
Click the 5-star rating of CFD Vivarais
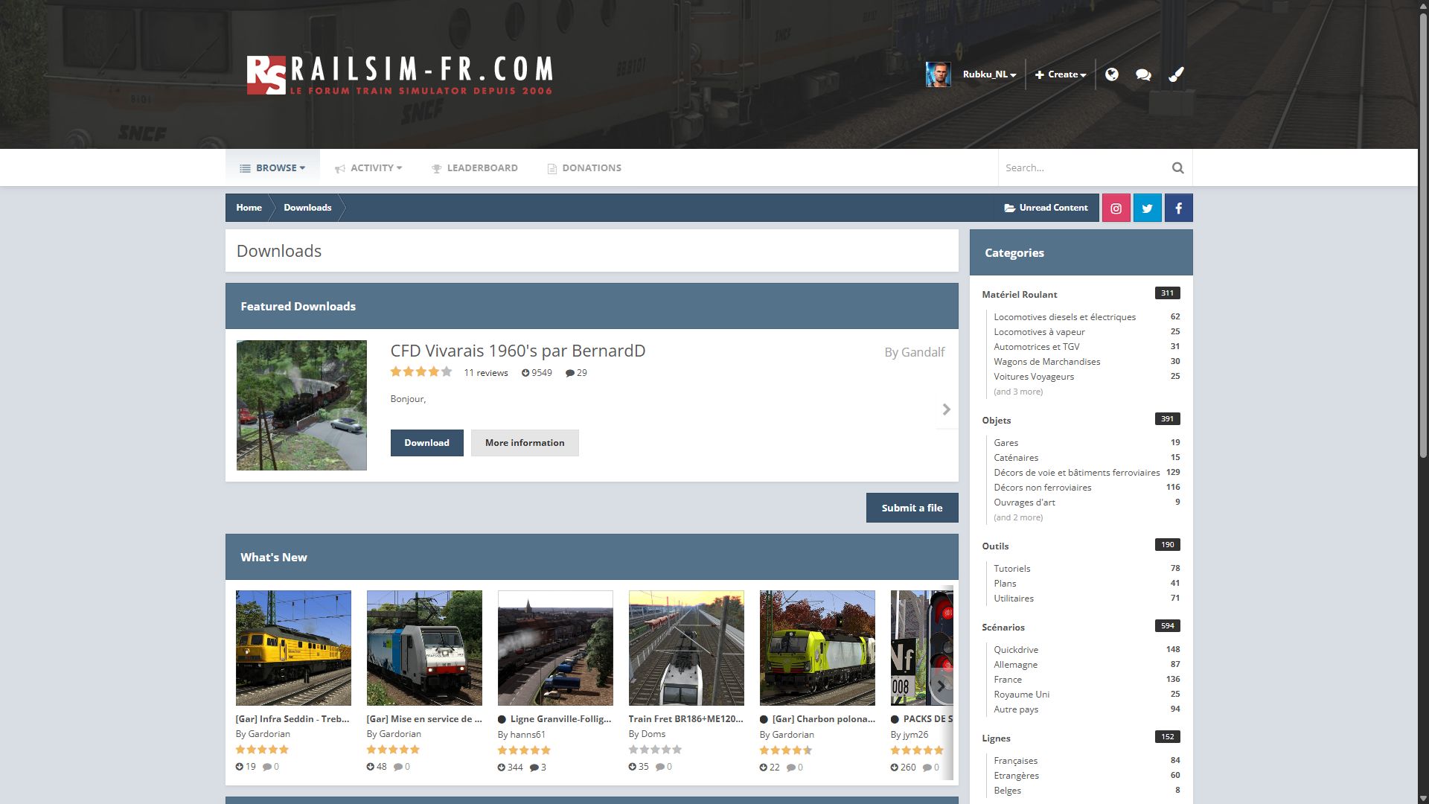(x=446, y=371)
